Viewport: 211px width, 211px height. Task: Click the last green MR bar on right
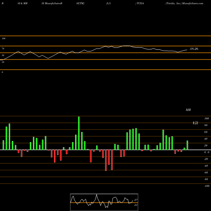tap(187, 145)
